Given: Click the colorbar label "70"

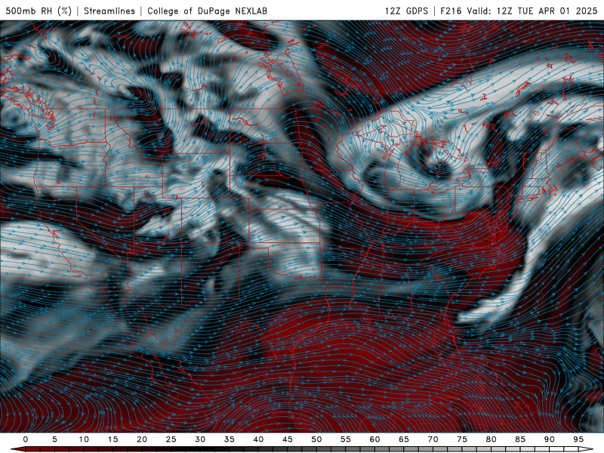Looking at the screenshot, I should point(433,439).
